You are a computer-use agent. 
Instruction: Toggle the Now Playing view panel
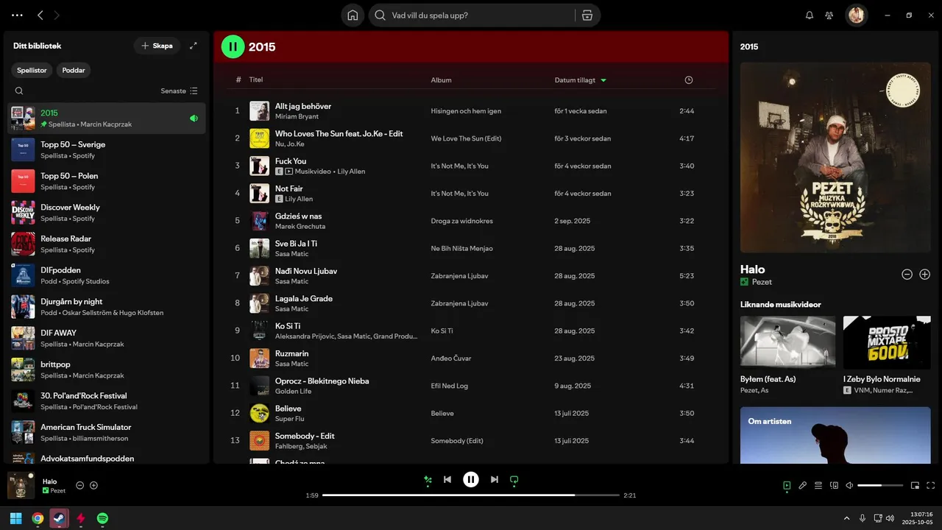pos(787,486)
